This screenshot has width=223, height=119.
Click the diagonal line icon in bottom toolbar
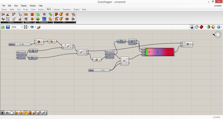coord(44,113)
